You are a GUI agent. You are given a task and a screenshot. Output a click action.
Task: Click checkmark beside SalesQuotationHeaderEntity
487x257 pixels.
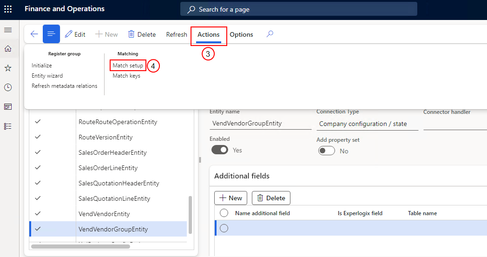(x=38, y=183)
